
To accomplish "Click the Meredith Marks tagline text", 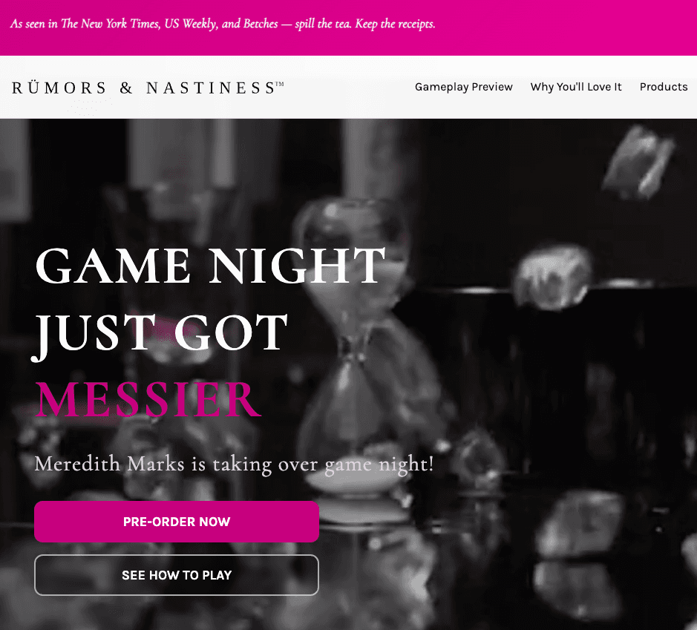I will tap(234, 465).
